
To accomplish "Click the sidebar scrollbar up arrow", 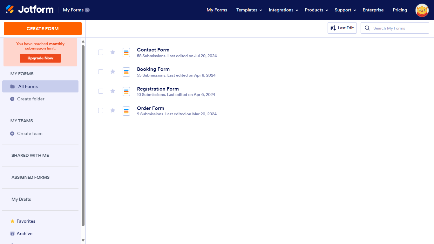I will (83, 42).
